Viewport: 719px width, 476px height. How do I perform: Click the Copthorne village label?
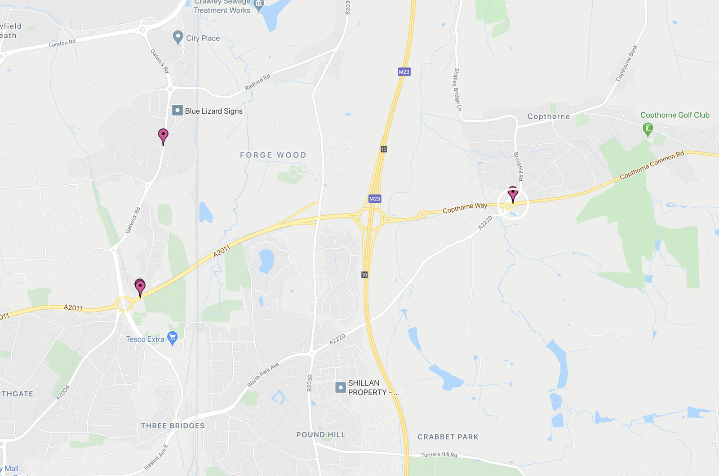tap(549, 116)
